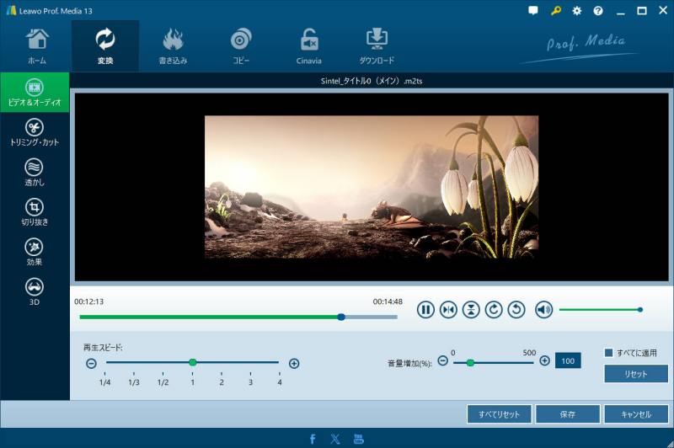
Task: Open the 書き込み (Burn) module
Action: point(173,46)
